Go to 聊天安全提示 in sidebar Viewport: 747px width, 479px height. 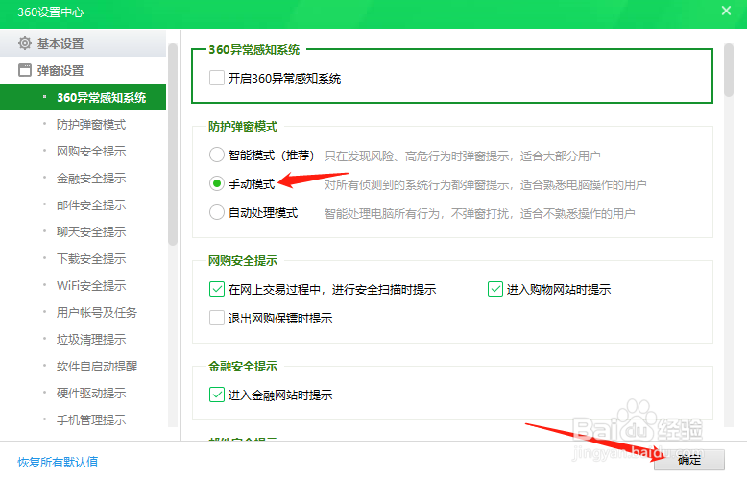(x=91, y=232)
